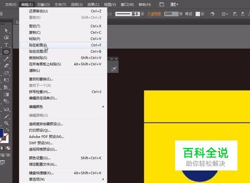Toggle the None fill mode button
Image resolution: width=250 pixels, height=183 pixels.
[x=8, y=148]
